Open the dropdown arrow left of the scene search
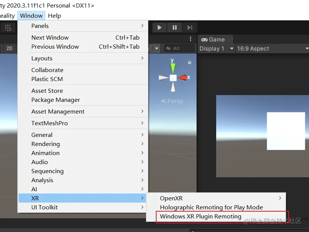The width and height of the screenshot is (309, 232). point(157,48)
